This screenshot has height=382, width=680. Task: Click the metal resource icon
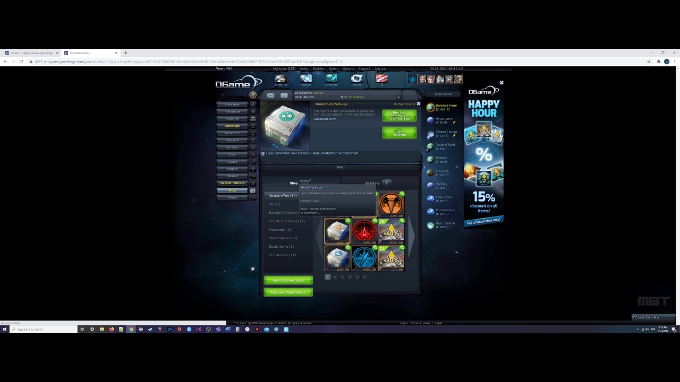280,79
